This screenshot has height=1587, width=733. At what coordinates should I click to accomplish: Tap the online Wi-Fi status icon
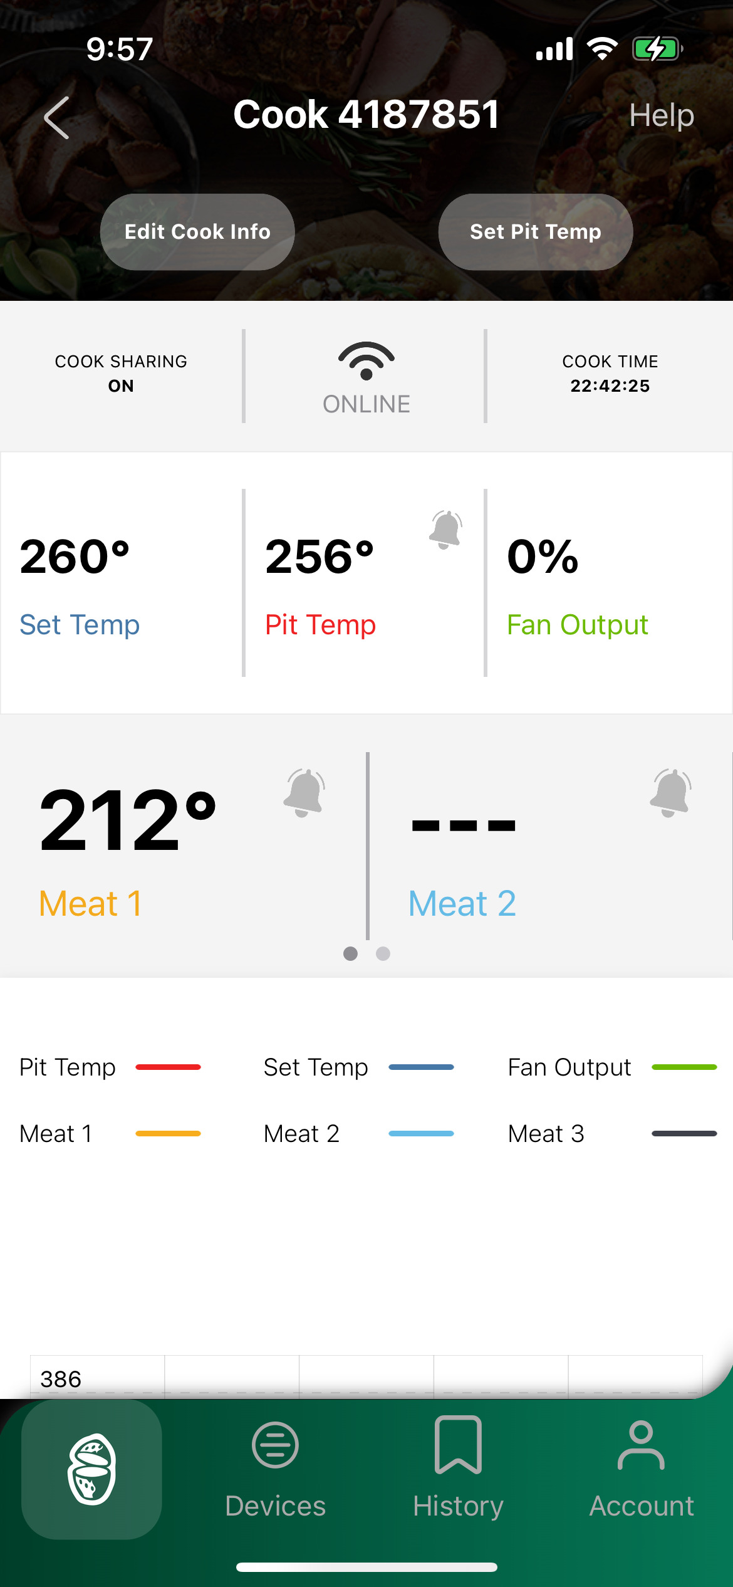tap(366, 362)
